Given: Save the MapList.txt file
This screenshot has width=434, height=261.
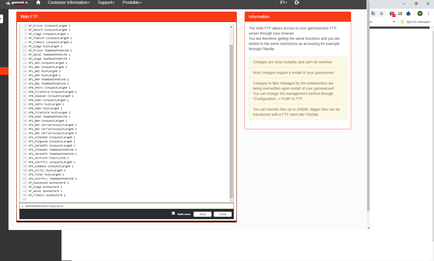Looking at the screenshot, I should pos(203,214).
